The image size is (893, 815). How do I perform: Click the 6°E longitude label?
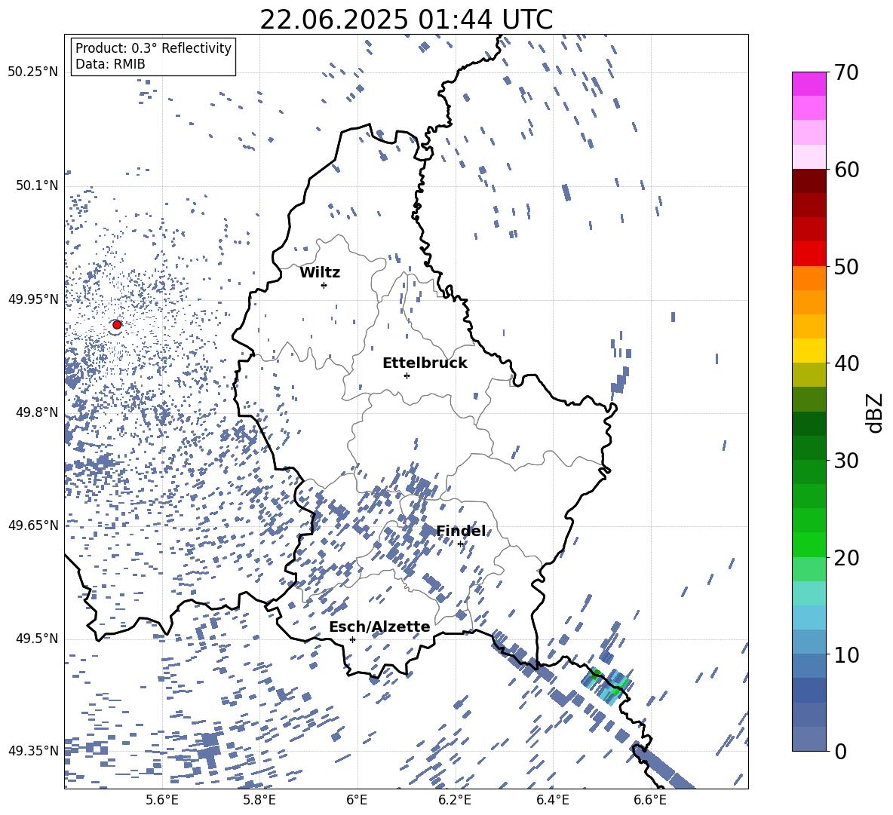tap(357, 800)
